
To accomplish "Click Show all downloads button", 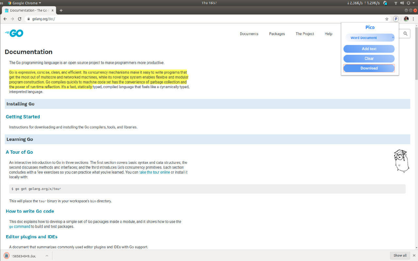I will click(x=400, y=255).
